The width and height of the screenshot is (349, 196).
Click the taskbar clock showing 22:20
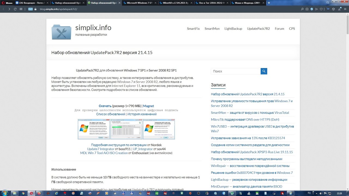point(339,193)
